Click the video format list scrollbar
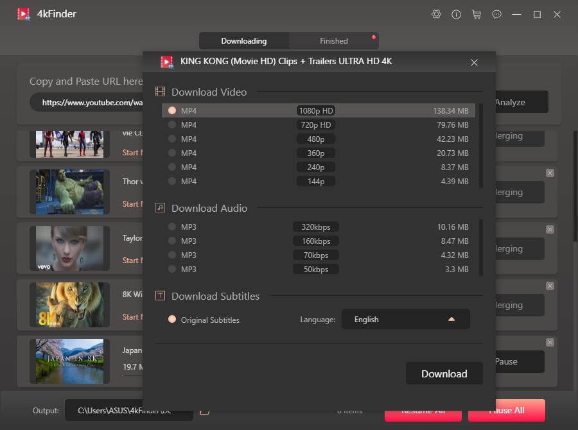Viewport: 578px width, 430px height. click(x=481, y=145)
